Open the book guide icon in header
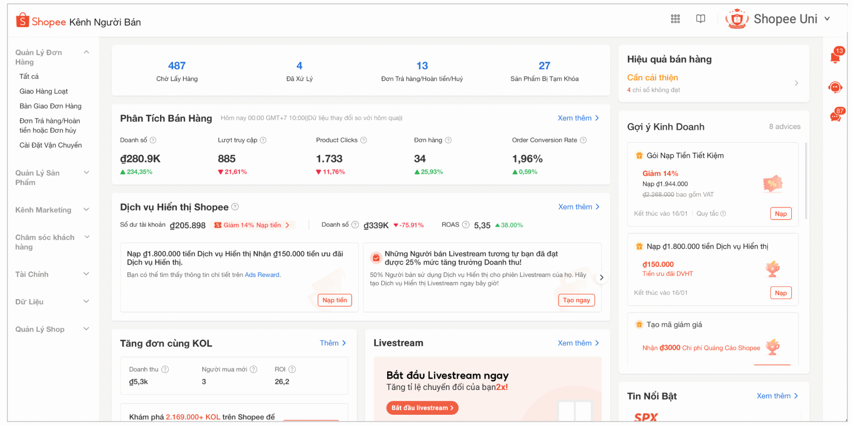 pyautogui.click(x=700, y=19)
